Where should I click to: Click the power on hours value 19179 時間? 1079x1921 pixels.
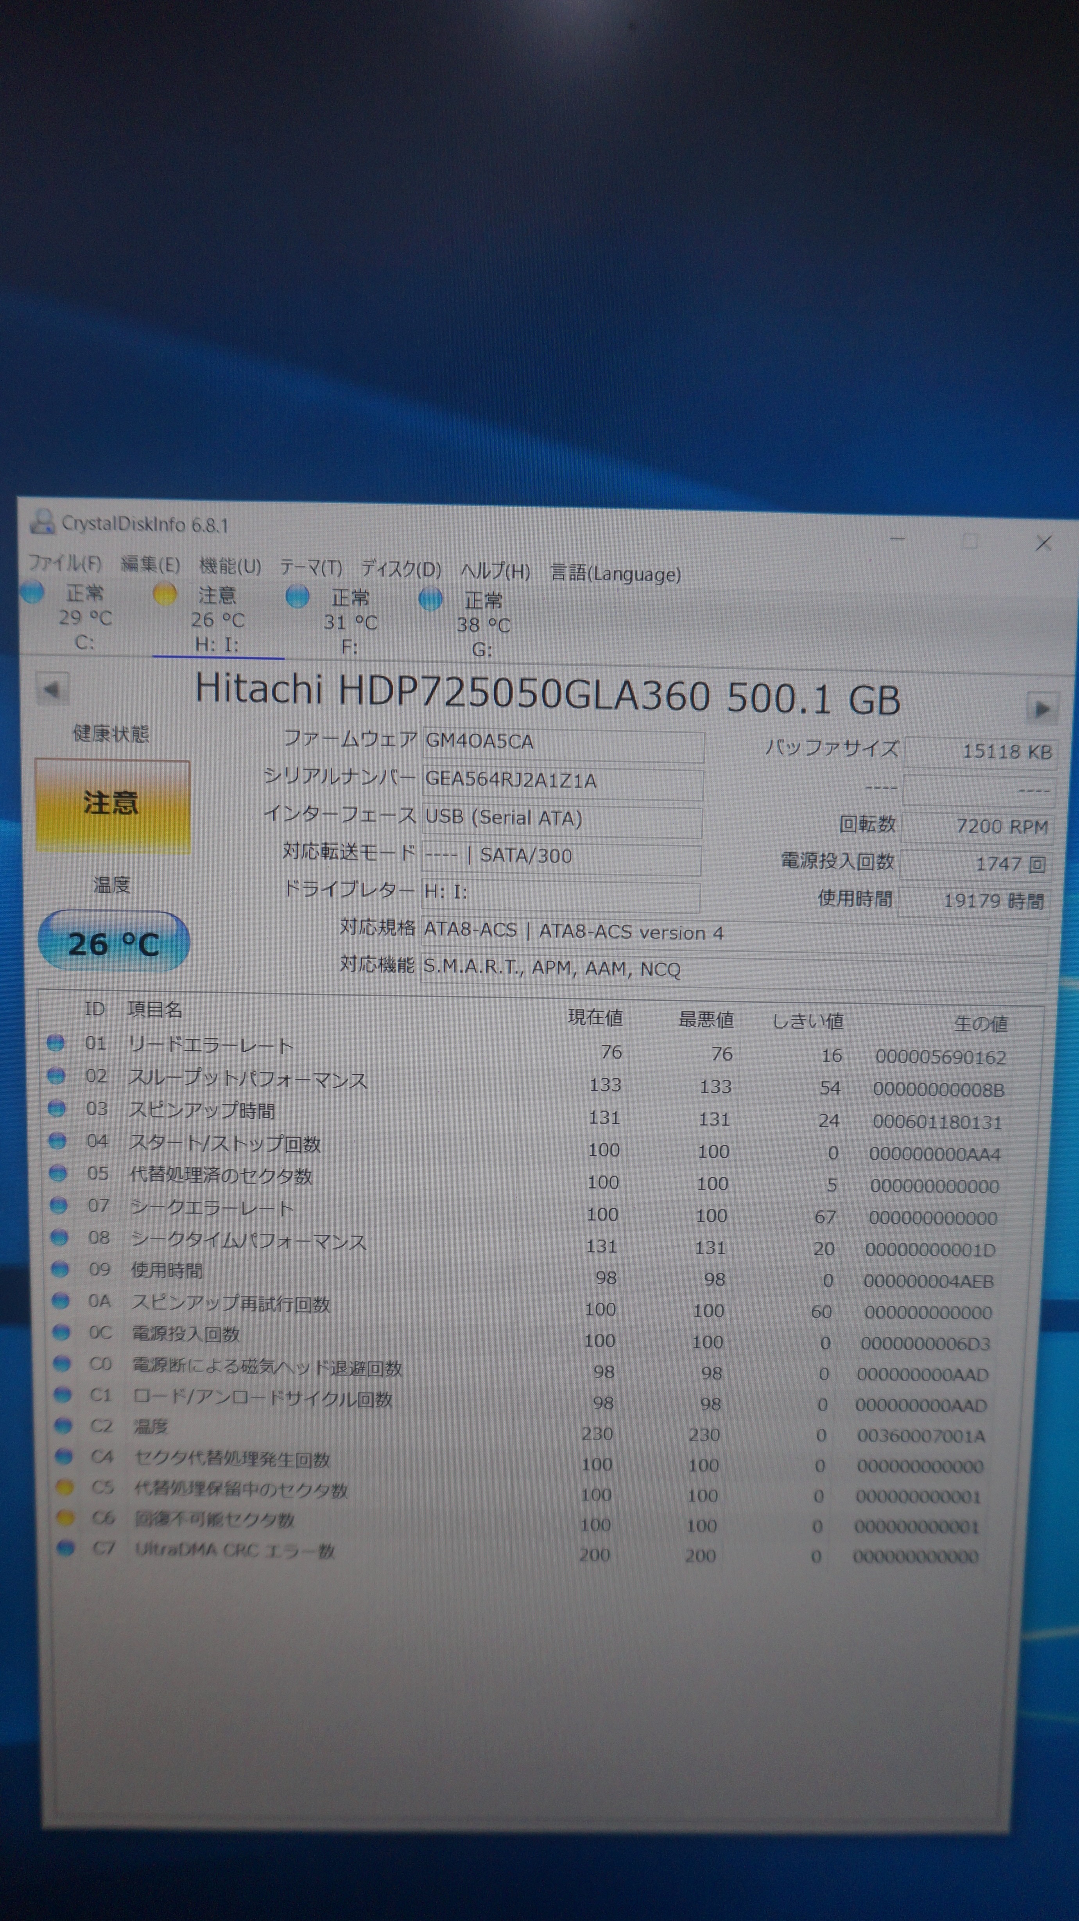[975, 901]
